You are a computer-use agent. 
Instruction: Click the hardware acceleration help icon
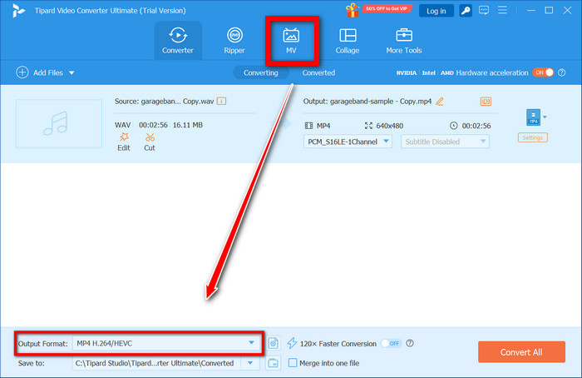pos(562,72)
